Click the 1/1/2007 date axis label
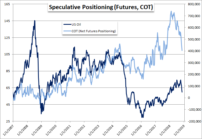The height and width of the screenshot is (139, 202). pos(8,130)
